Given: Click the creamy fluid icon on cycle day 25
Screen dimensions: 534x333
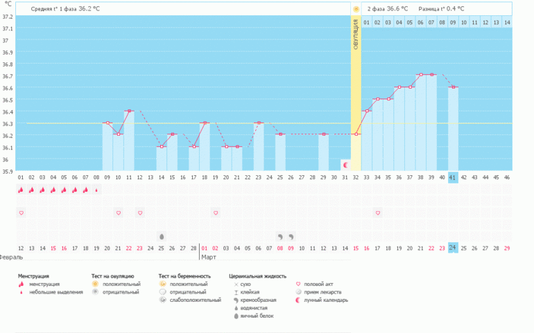Looking at the screenshot, I should tap(280, 236).
